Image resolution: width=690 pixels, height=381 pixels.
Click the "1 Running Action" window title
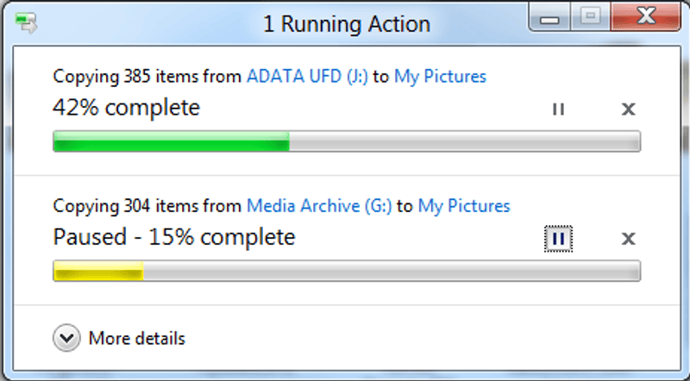[x=347, y=23]
